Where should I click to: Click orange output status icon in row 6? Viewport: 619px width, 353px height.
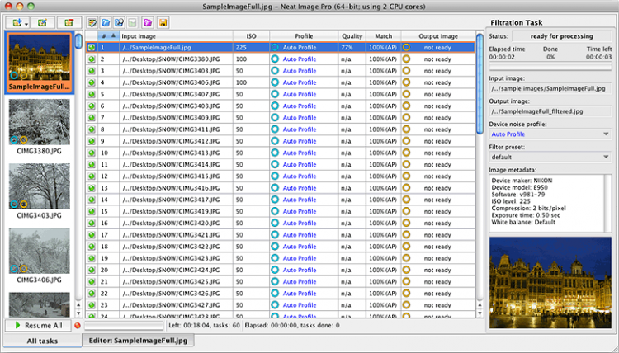pyautogui.click(x=406, y=106)
